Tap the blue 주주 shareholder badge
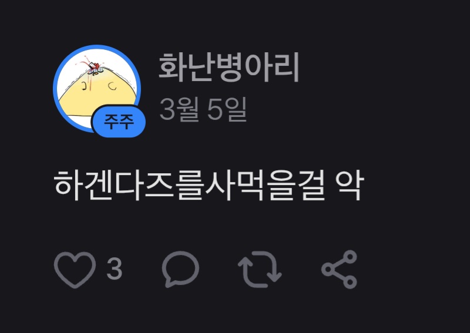Screen dimensions: 470x333 coord(119,122)
